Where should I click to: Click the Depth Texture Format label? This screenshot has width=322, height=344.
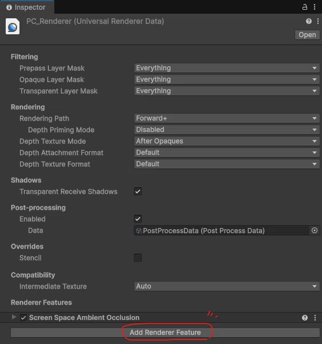(55, 164)
